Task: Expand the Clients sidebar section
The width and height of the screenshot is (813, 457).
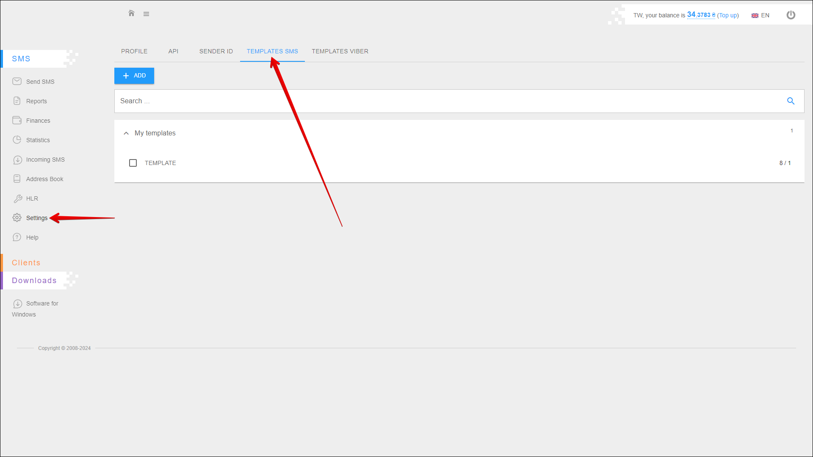Action: click(26, 263)
